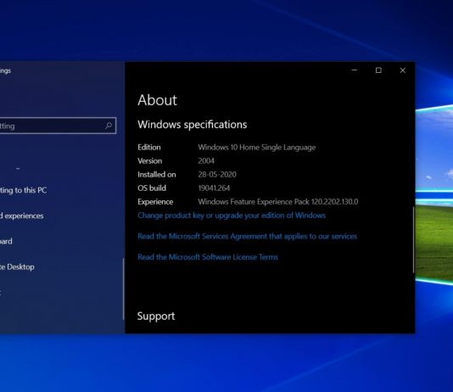Select the Version value 2004
This screenshot has width=453, height=392.
tap(206, 161)
